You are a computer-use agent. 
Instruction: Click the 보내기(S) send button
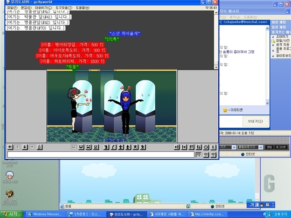point(256,121)
